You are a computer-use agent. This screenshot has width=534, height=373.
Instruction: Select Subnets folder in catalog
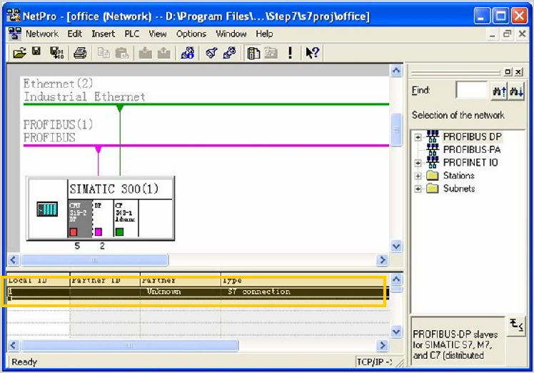tap(459, 189)
